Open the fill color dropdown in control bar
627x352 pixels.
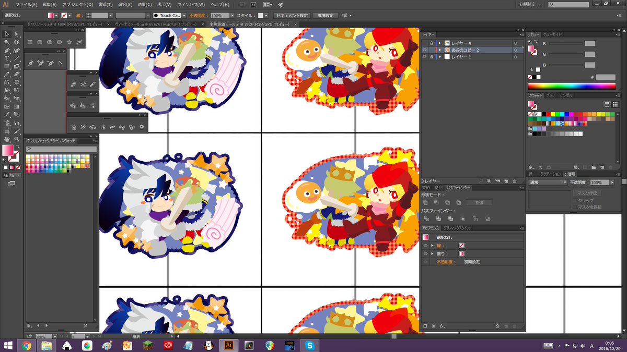57,16
